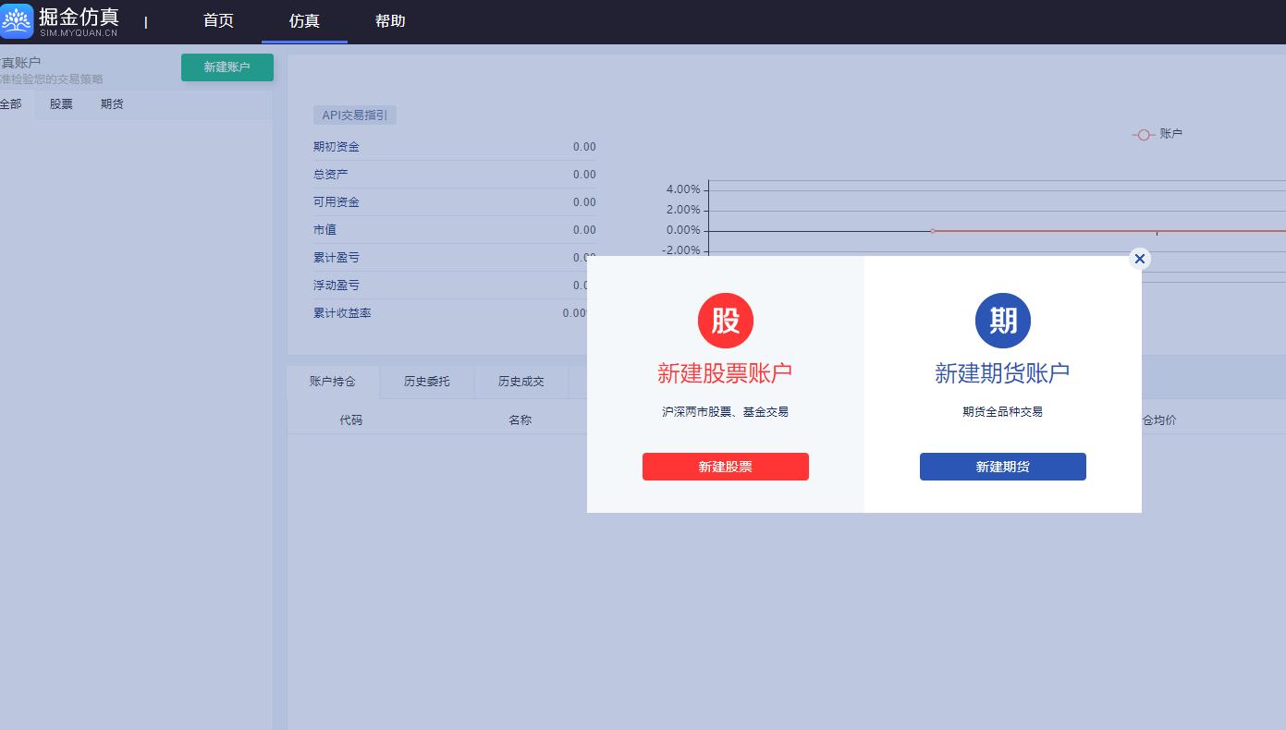Open the 帮助 navigation item
Image resolution: width=1286 pixels, height=730 pixels.
point(390,20)
